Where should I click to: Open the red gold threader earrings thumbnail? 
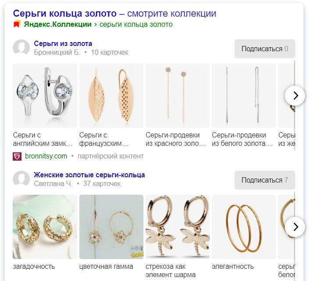pos(178,95)
